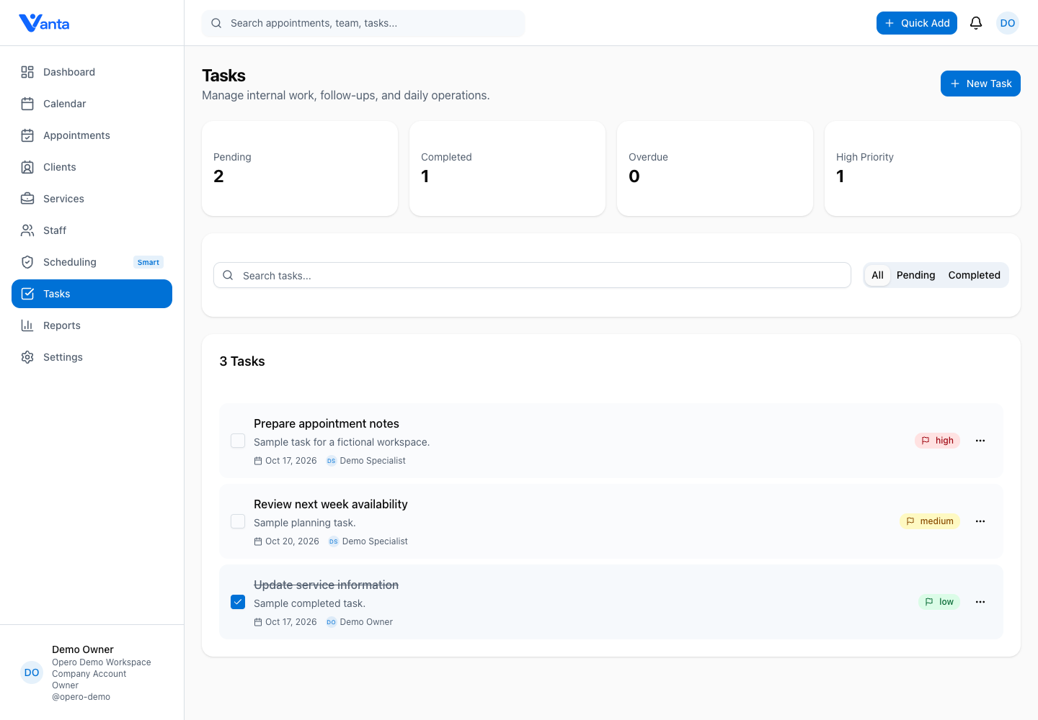Uncheck Update service information task

click(x=238, y=602)
